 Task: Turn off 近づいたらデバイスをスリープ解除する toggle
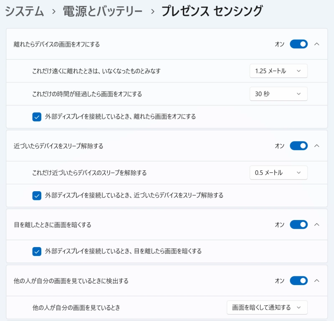tap(299, 146)
